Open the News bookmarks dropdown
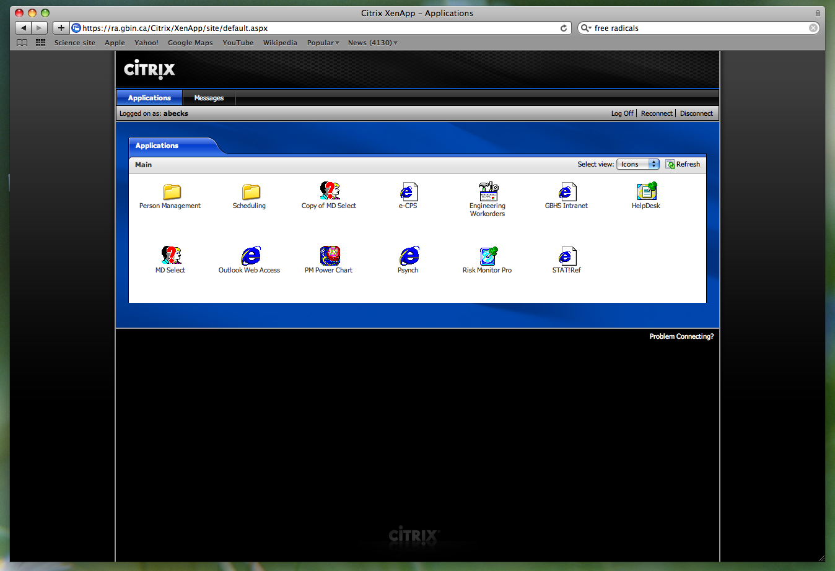This screenshot has width=835, height=571. tap(372, 43)
